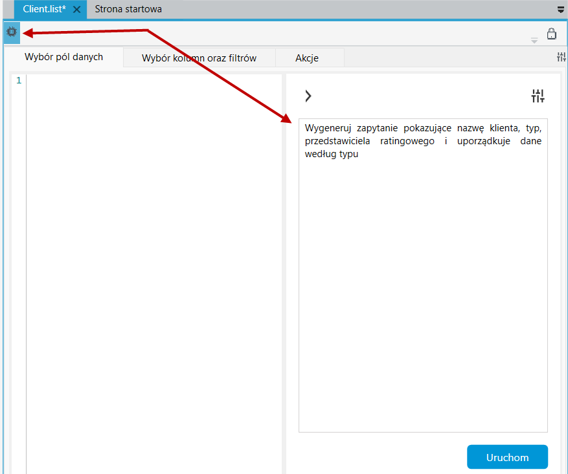
Task: Collapse the assistant panel with the chevron
Action: coord(308,96)
